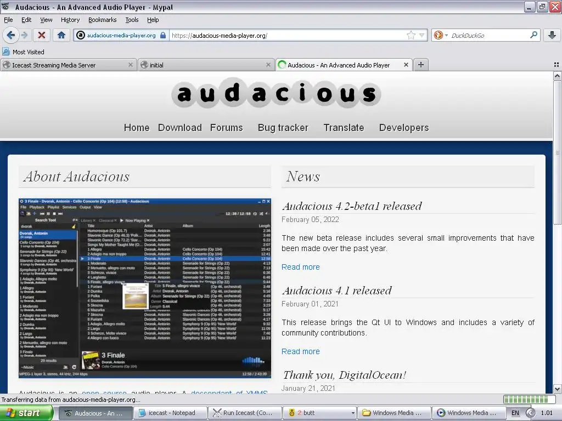Click the site identity lock icon

click(x=163, y=35)
